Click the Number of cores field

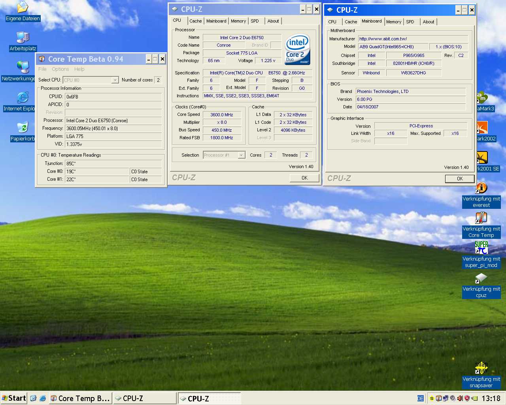pos(158,80)
